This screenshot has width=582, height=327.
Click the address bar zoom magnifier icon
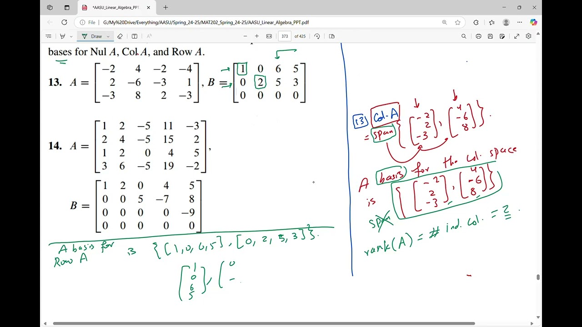(444, 22)
